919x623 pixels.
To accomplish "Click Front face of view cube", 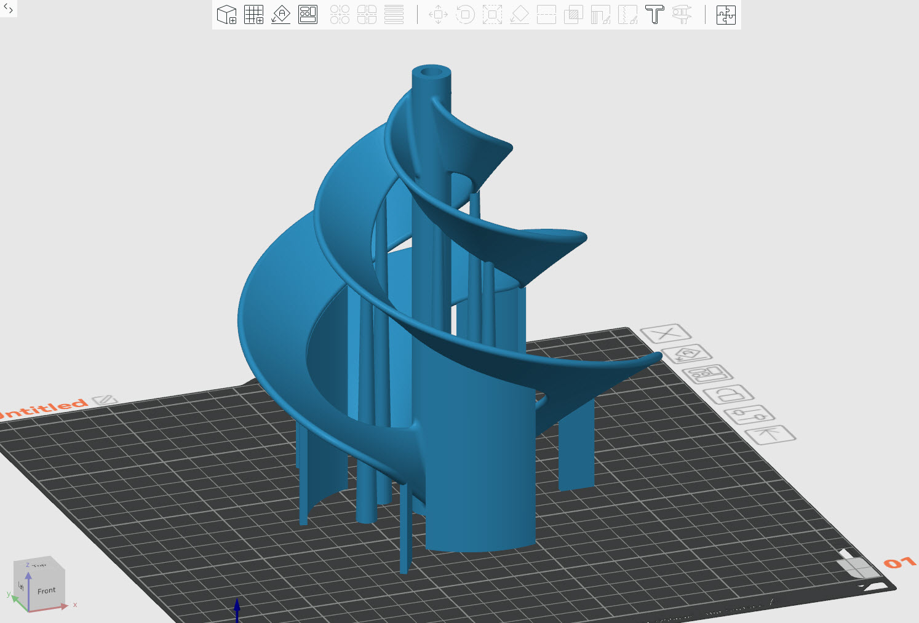I will coord(46,591).
